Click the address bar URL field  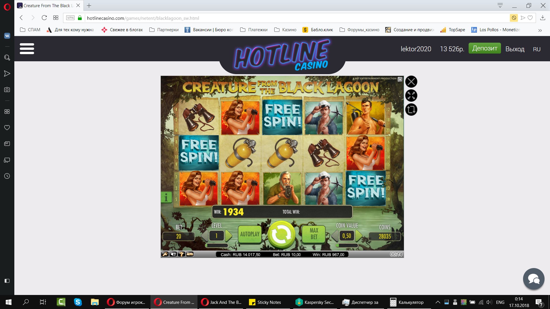(297, 18)
